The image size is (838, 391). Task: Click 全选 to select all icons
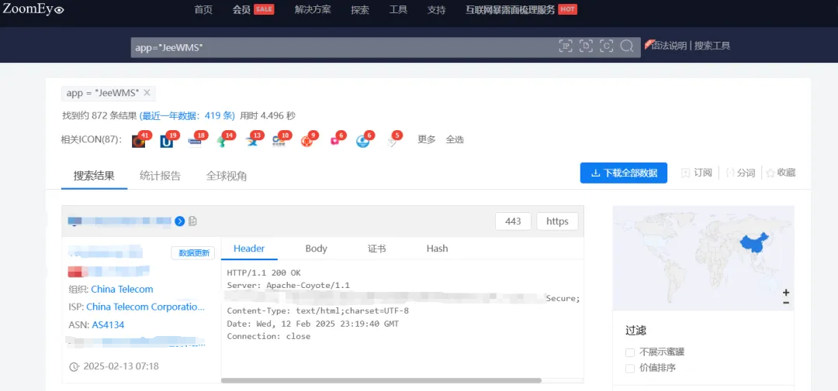[455, 140]
